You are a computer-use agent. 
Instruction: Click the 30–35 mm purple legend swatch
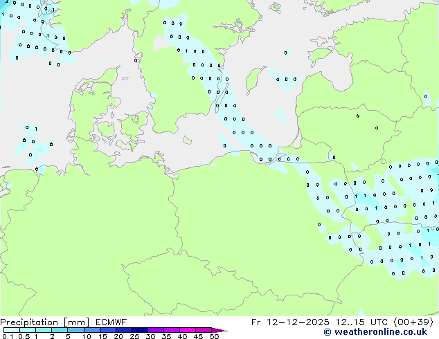pyautogui.click(x=155, y=330)
